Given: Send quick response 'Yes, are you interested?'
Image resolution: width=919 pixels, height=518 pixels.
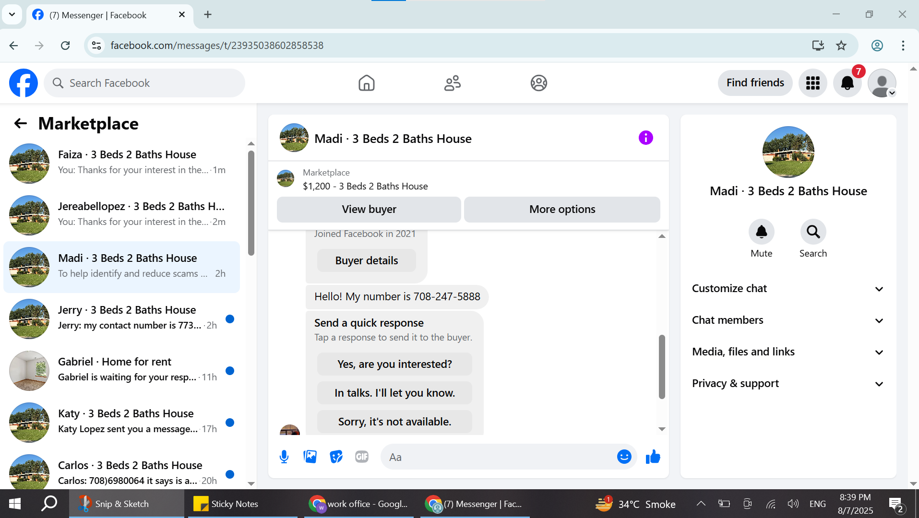Looking at the screenshot, I should click(394, 364).
